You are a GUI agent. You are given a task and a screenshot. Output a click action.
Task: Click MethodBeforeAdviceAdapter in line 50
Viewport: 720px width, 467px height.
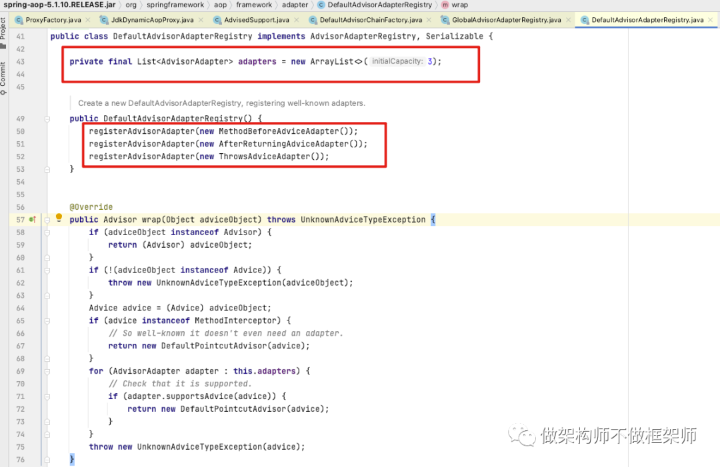(279, 131)
